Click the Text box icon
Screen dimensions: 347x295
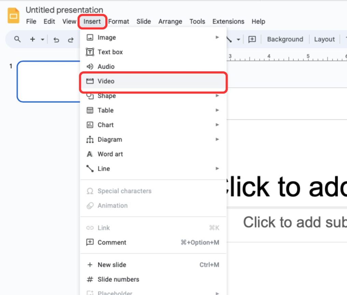(x=90, y=52)
